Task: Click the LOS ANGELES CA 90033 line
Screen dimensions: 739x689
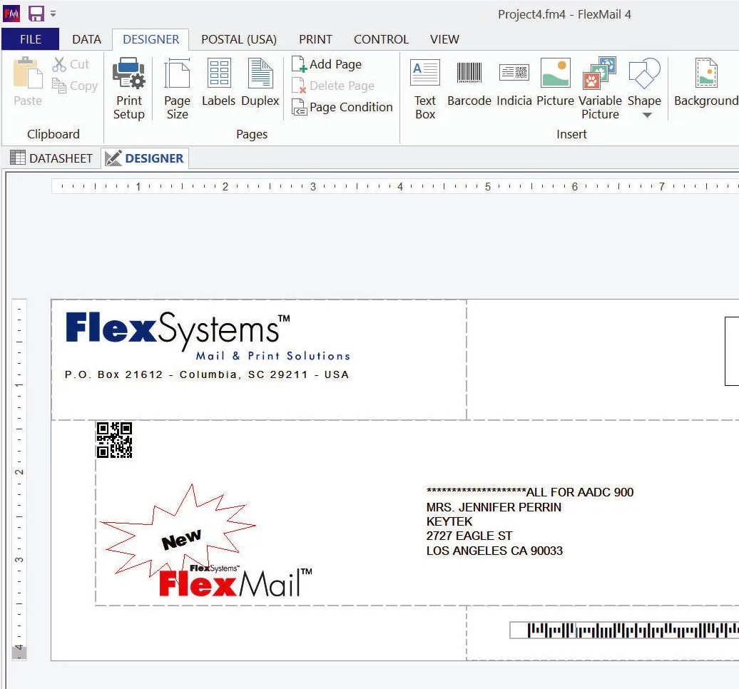Action: coord(494,551)
